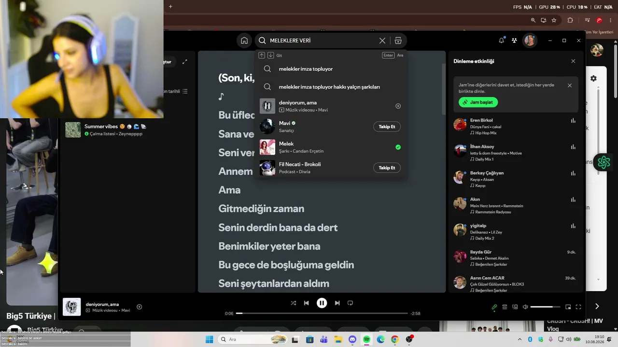Screen dimensions: 618x347
Task: Toggle shuffle playback
Action: tap(293, 303)
